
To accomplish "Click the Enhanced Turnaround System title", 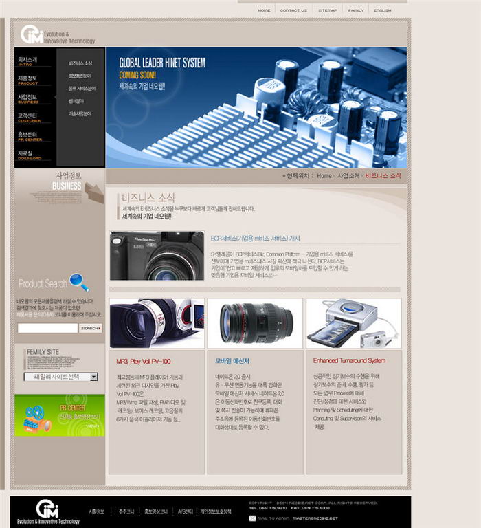I will click(349, 360).
